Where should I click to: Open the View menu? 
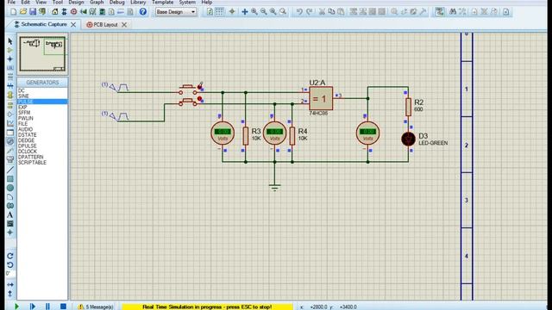(41, 2)
